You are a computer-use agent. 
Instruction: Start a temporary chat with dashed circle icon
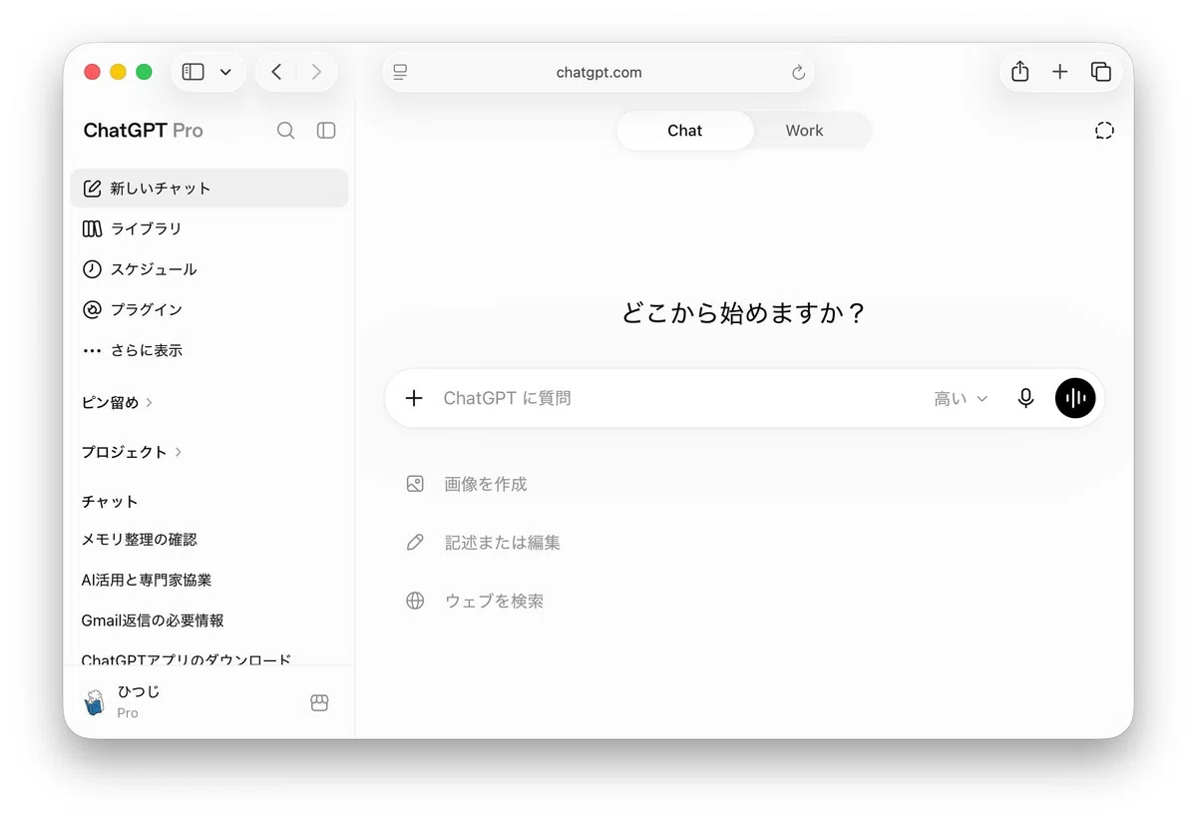(x=1104, y=131)
